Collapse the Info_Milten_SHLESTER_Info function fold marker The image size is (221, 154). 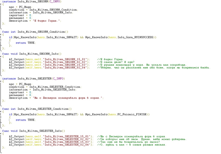tap(1, 134)
